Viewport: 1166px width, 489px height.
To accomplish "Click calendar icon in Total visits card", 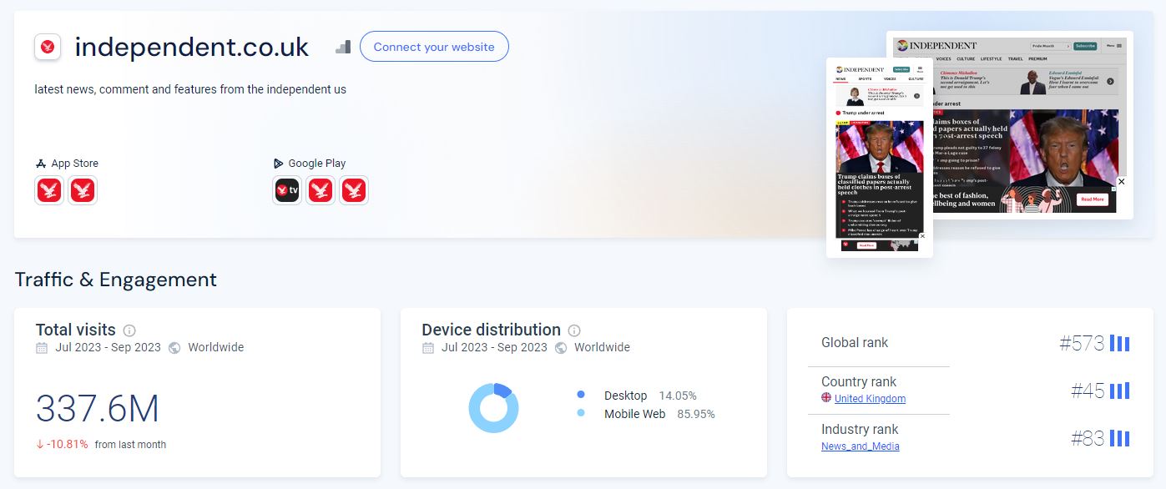I will click(x=42, y=348).
